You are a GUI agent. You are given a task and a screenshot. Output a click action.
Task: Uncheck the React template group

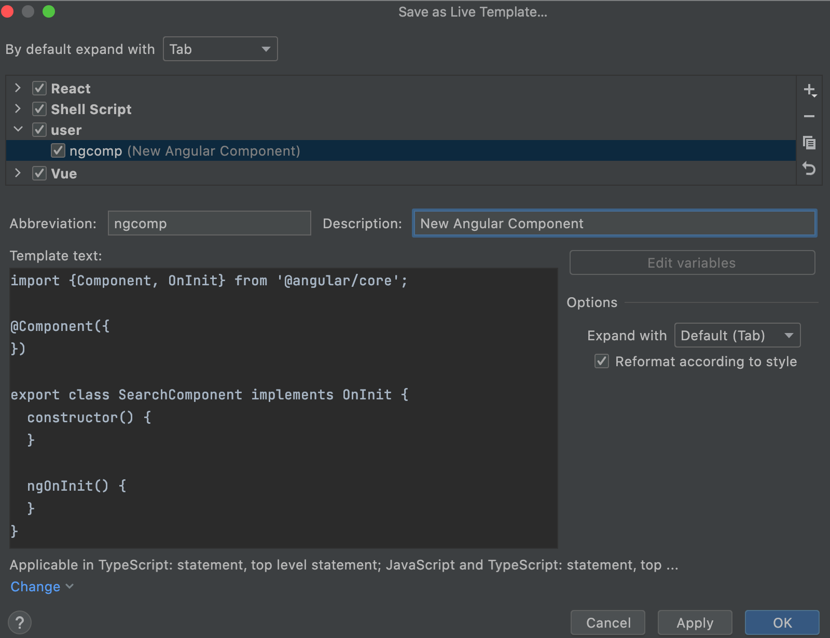(39, 88)
